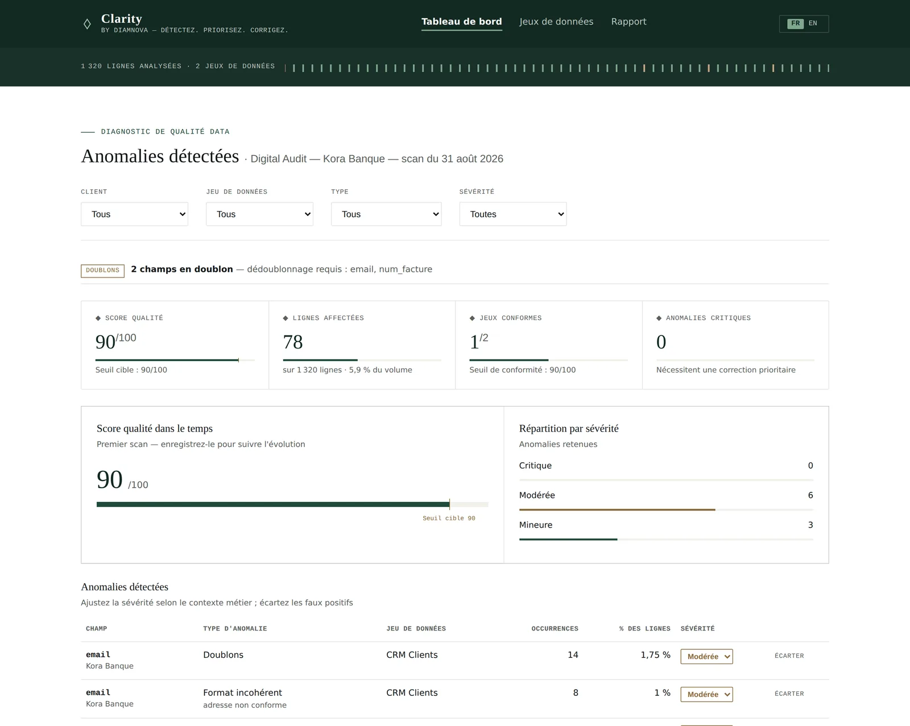The height and width of the screenshot is (726, 910).
Task: Click the Lignes affectées card progress bar
Action: point(362,360)
